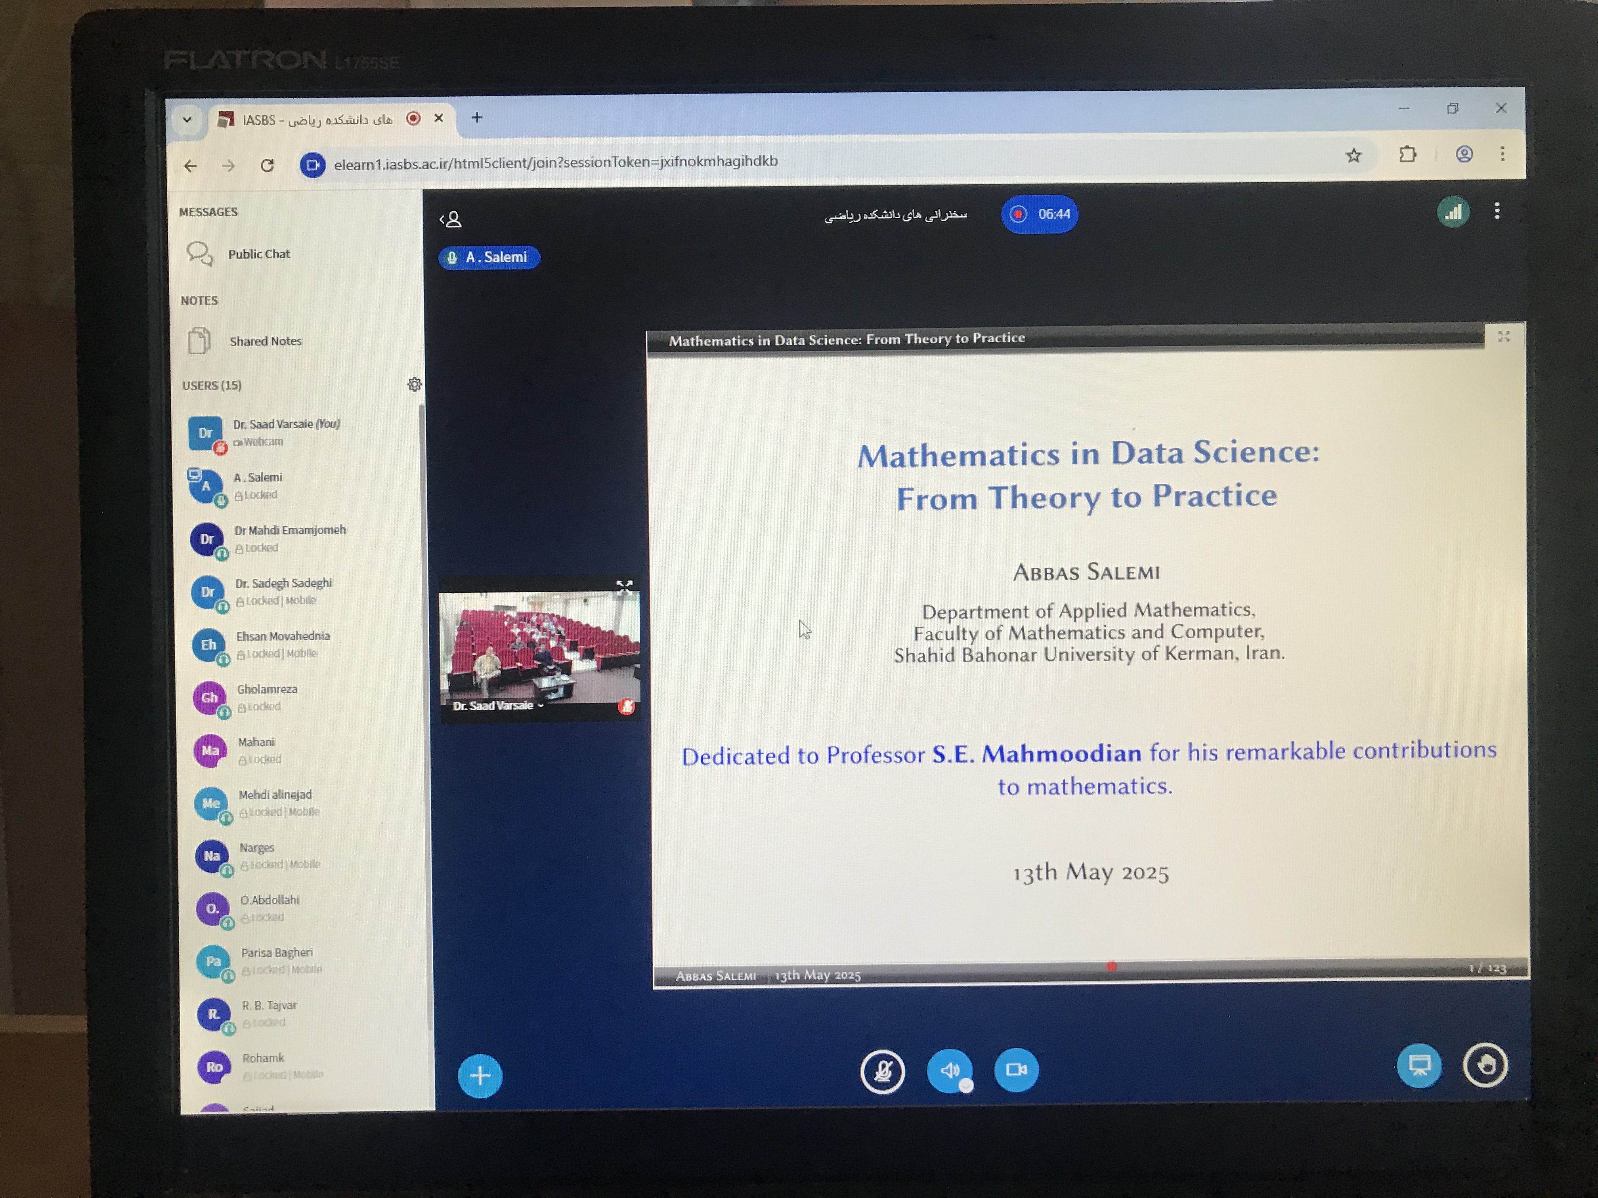Open the Chrome tab search chevron

click(187, 120)
